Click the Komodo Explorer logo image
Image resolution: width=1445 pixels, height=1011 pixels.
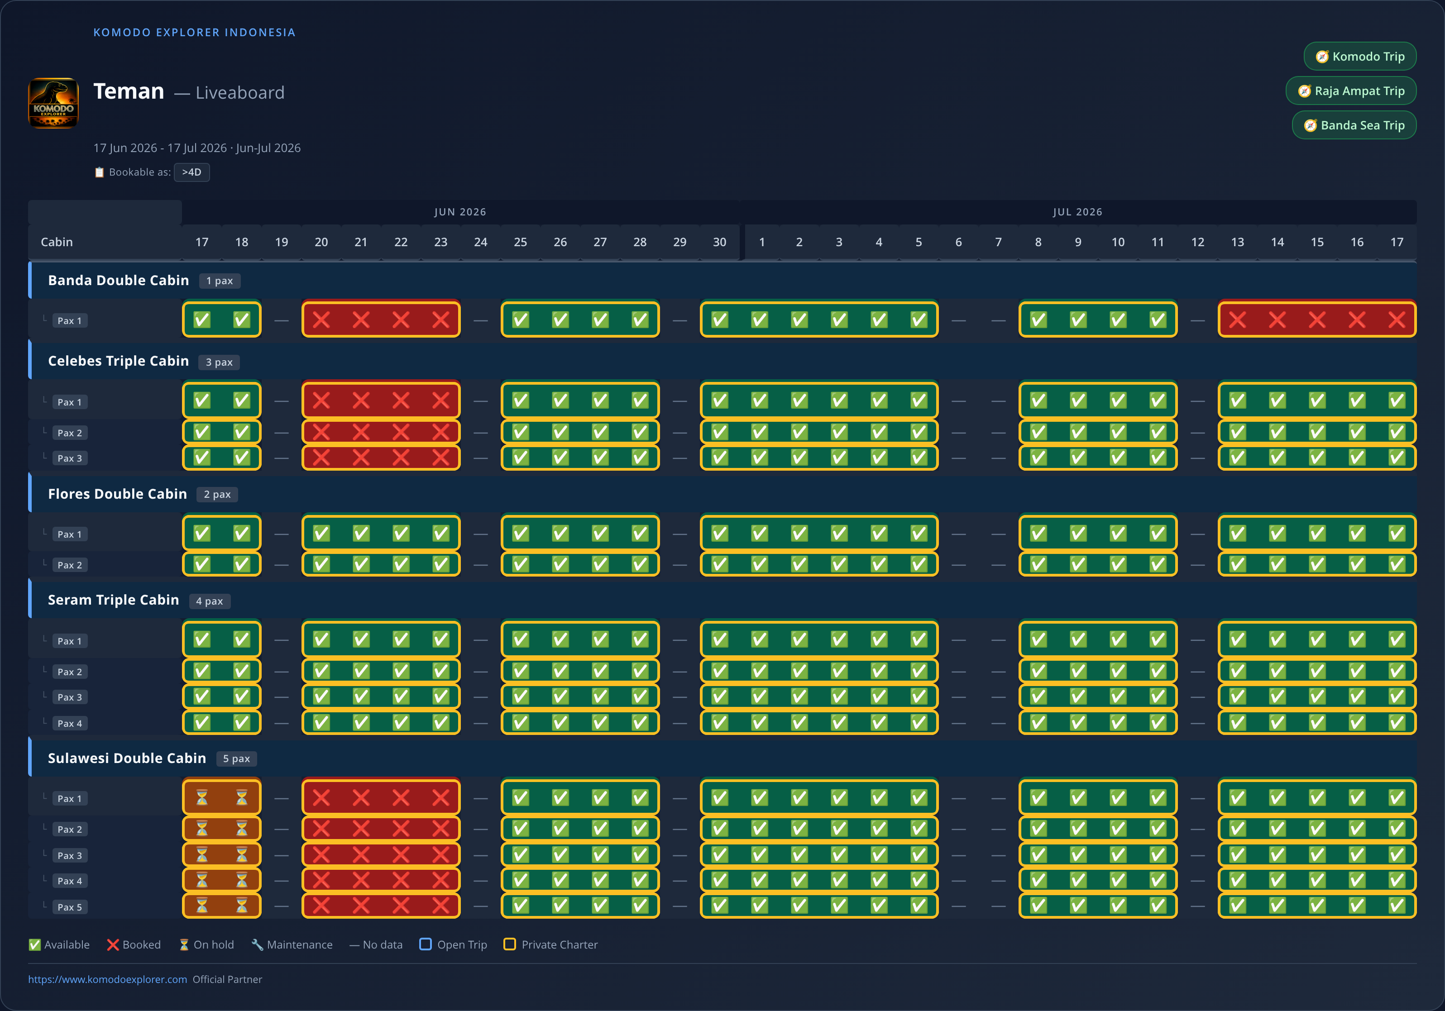[x=53, y=103]
